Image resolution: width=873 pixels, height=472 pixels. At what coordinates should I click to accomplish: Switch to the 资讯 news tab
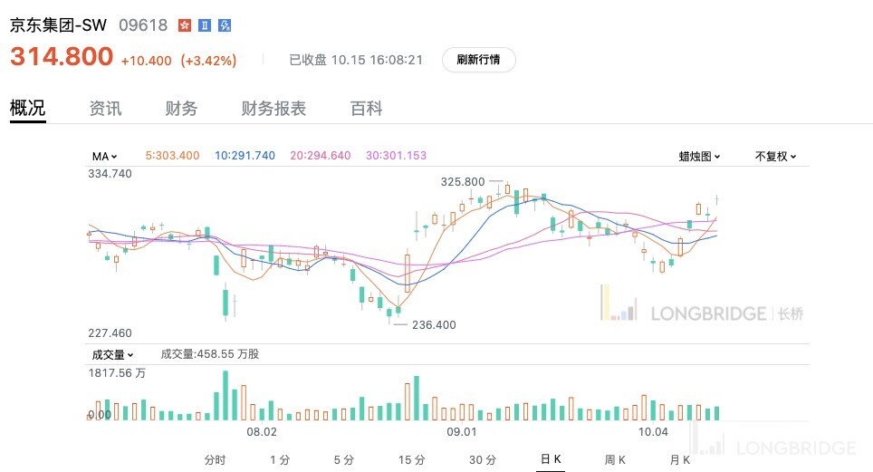[x=105, y=109]
